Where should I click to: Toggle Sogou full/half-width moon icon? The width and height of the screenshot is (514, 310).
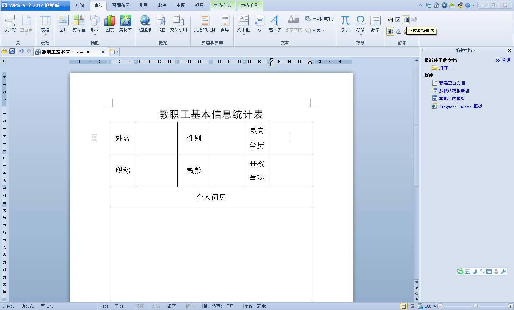pyautogui.click(x=475, y=272)
